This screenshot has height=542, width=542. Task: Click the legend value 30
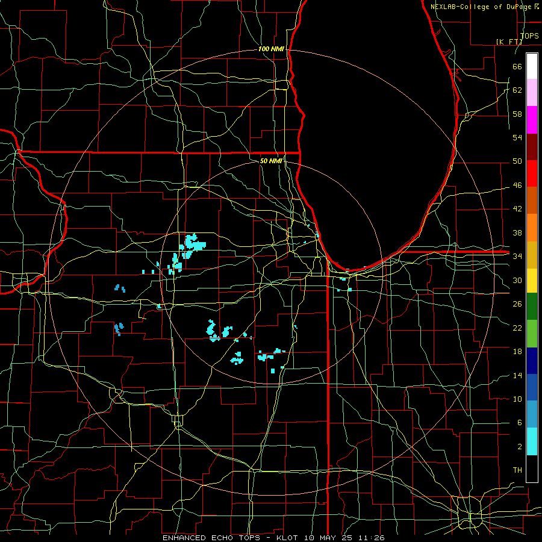(x=517, y=280)
